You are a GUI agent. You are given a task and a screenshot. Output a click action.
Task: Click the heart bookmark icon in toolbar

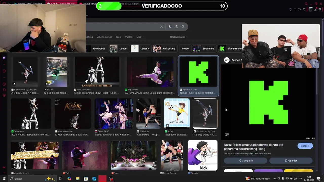[304, 9]
